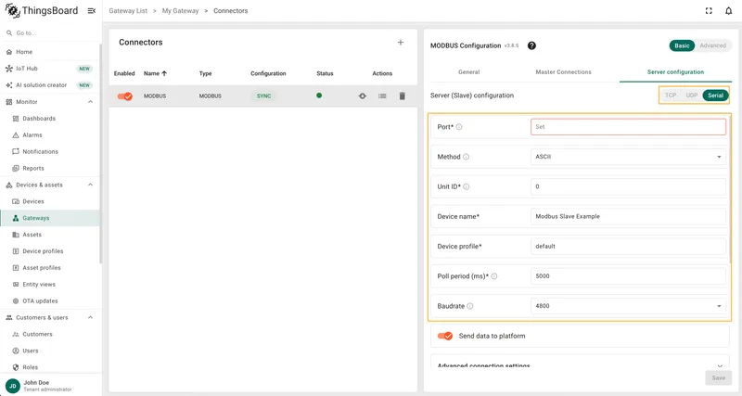Add a new connector with plus icon
Image resolution: width=742 pixels, height=396 pixels.
pyautogui.click(x=401, y=42)
